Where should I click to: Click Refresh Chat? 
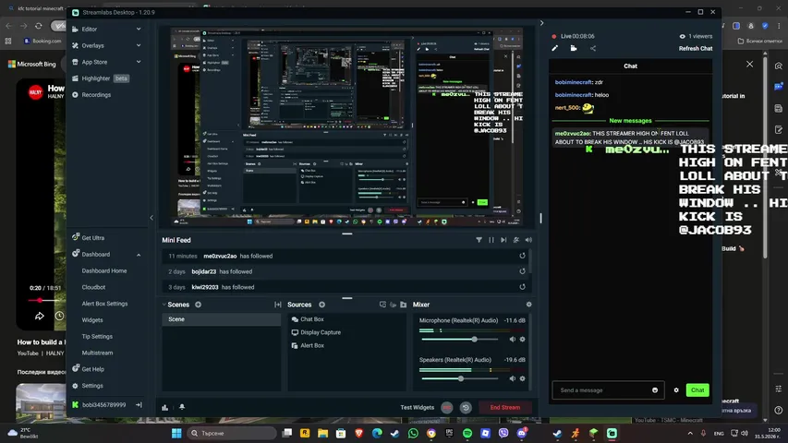click(696, 48)
